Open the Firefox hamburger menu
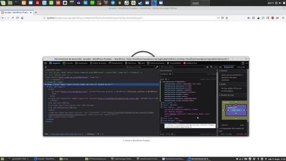 point(283,18)
